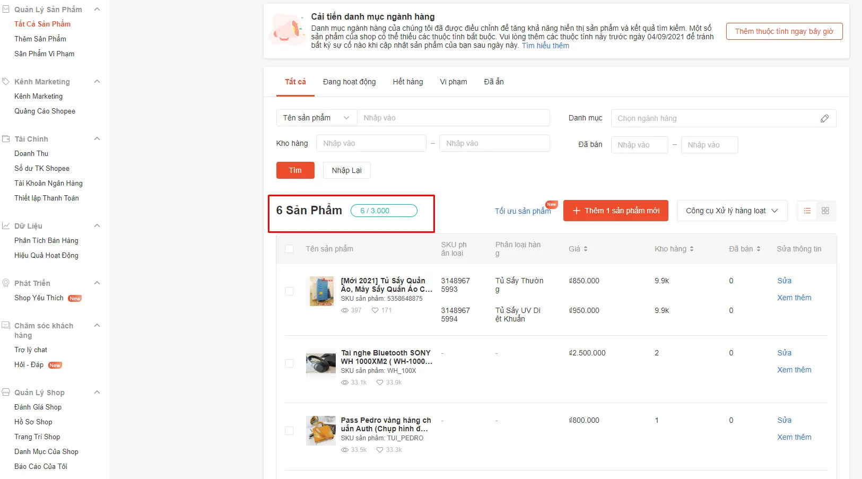Viewport: 862px width, 479px height.
Task: Show the Vi phạm tab
Action: pos(454,82)
